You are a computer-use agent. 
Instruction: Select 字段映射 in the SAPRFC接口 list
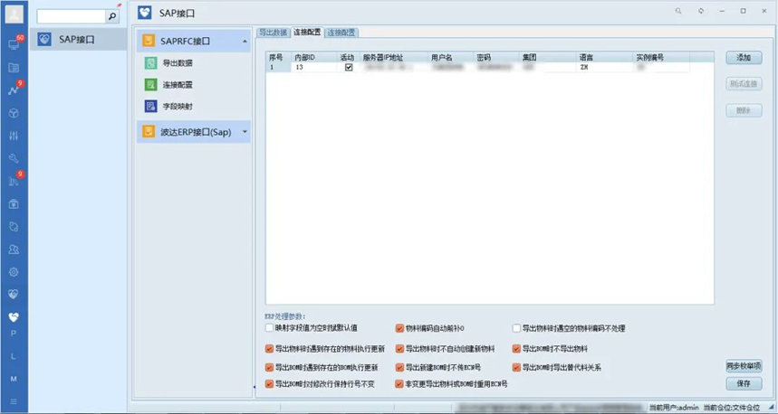tap(177, 107)
